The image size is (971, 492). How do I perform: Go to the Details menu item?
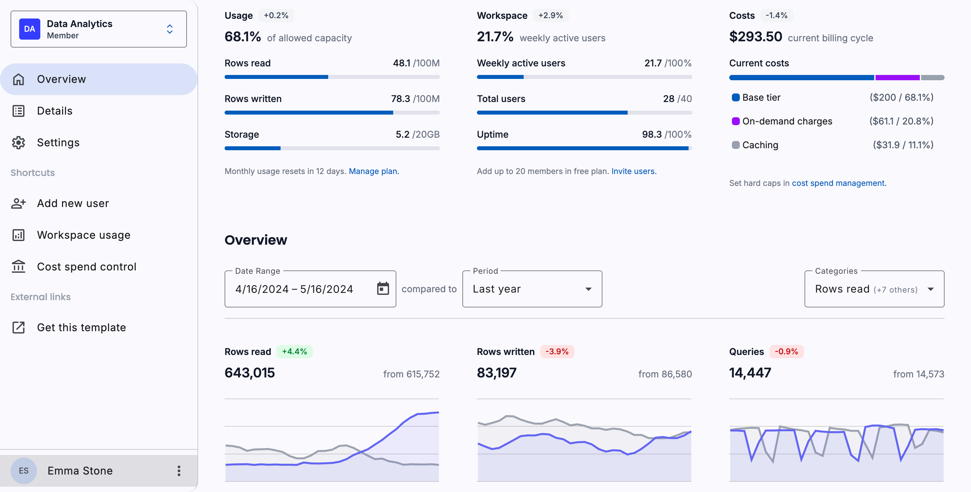click(54, 111)
